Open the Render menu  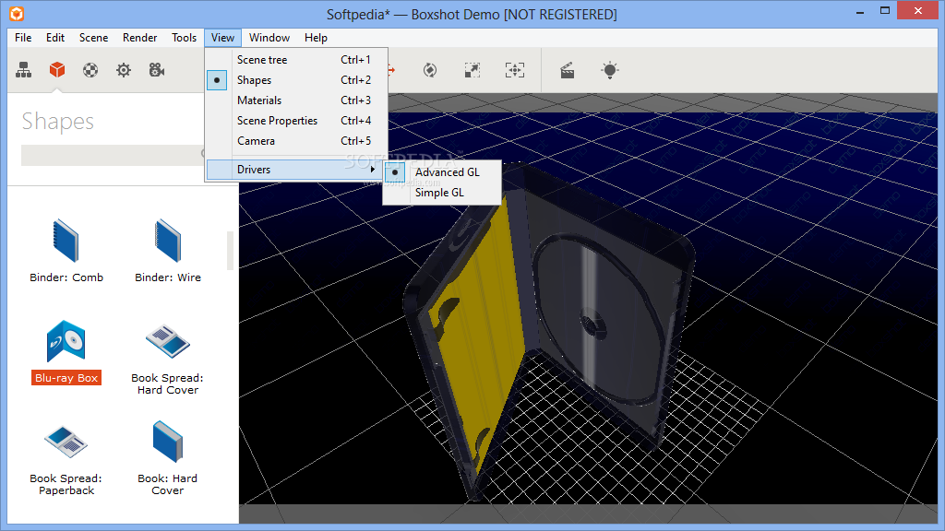[x=140, y=37]
